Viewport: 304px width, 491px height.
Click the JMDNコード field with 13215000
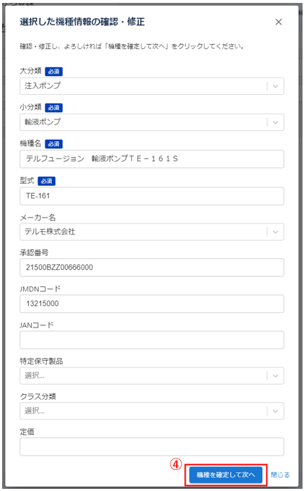coord(152,304)
